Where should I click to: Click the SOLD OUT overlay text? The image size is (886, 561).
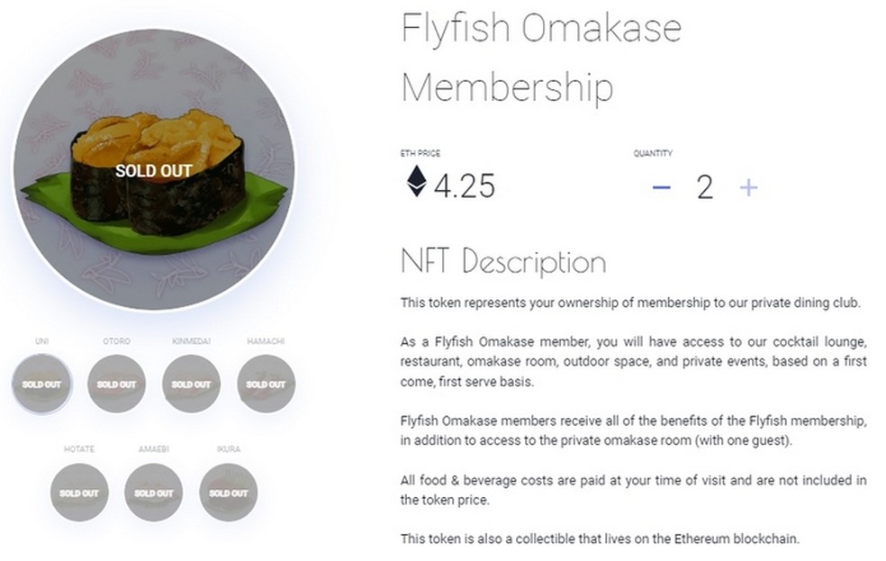click(x=154, y=170)
